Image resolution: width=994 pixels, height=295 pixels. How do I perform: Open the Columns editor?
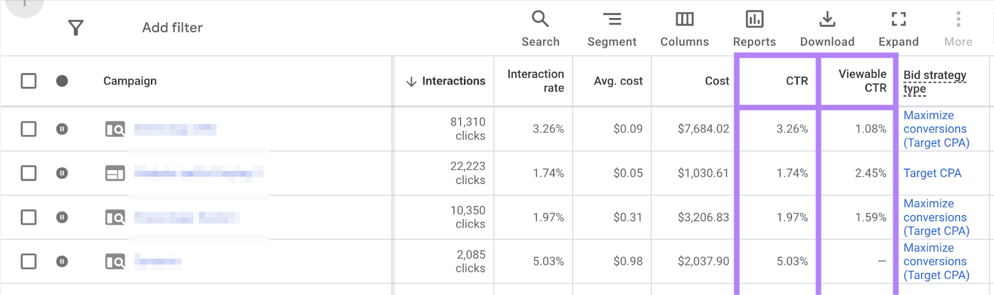tap(684, 29)
